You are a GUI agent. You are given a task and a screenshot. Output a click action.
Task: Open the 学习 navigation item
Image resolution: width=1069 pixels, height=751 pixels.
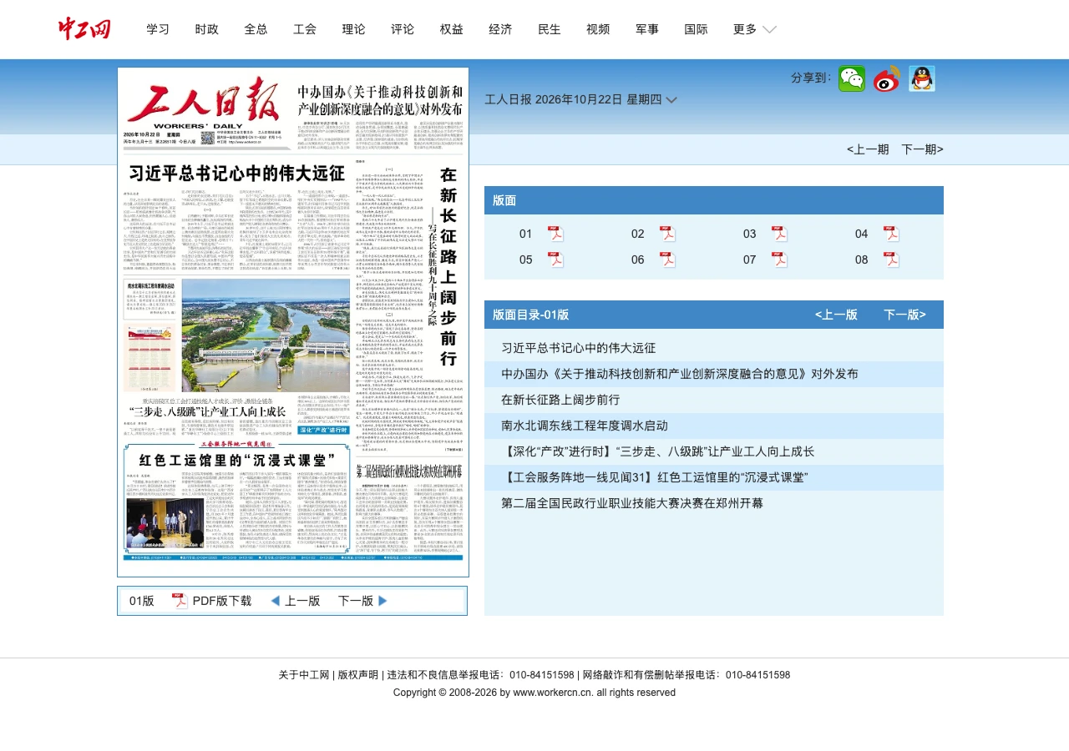[158, 29]
